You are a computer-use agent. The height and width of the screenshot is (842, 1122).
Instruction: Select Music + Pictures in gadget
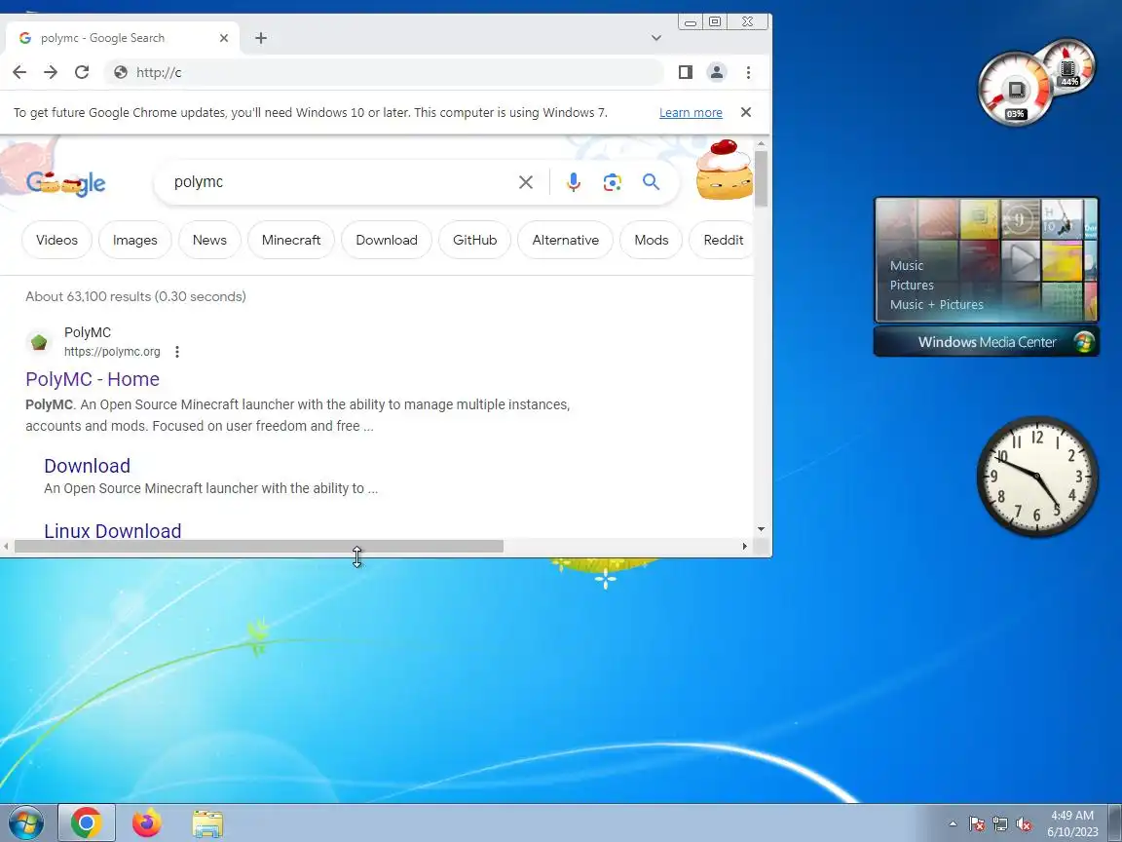click(x=936, y=304)
